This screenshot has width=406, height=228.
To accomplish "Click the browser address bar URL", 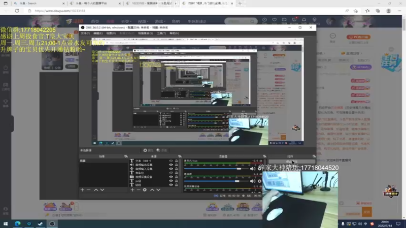I will [60, 11].
